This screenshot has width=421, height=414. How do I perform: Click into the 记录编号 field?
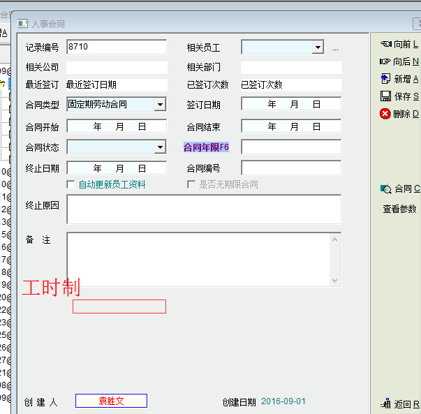pyautogui.click(x=117, y=47)
